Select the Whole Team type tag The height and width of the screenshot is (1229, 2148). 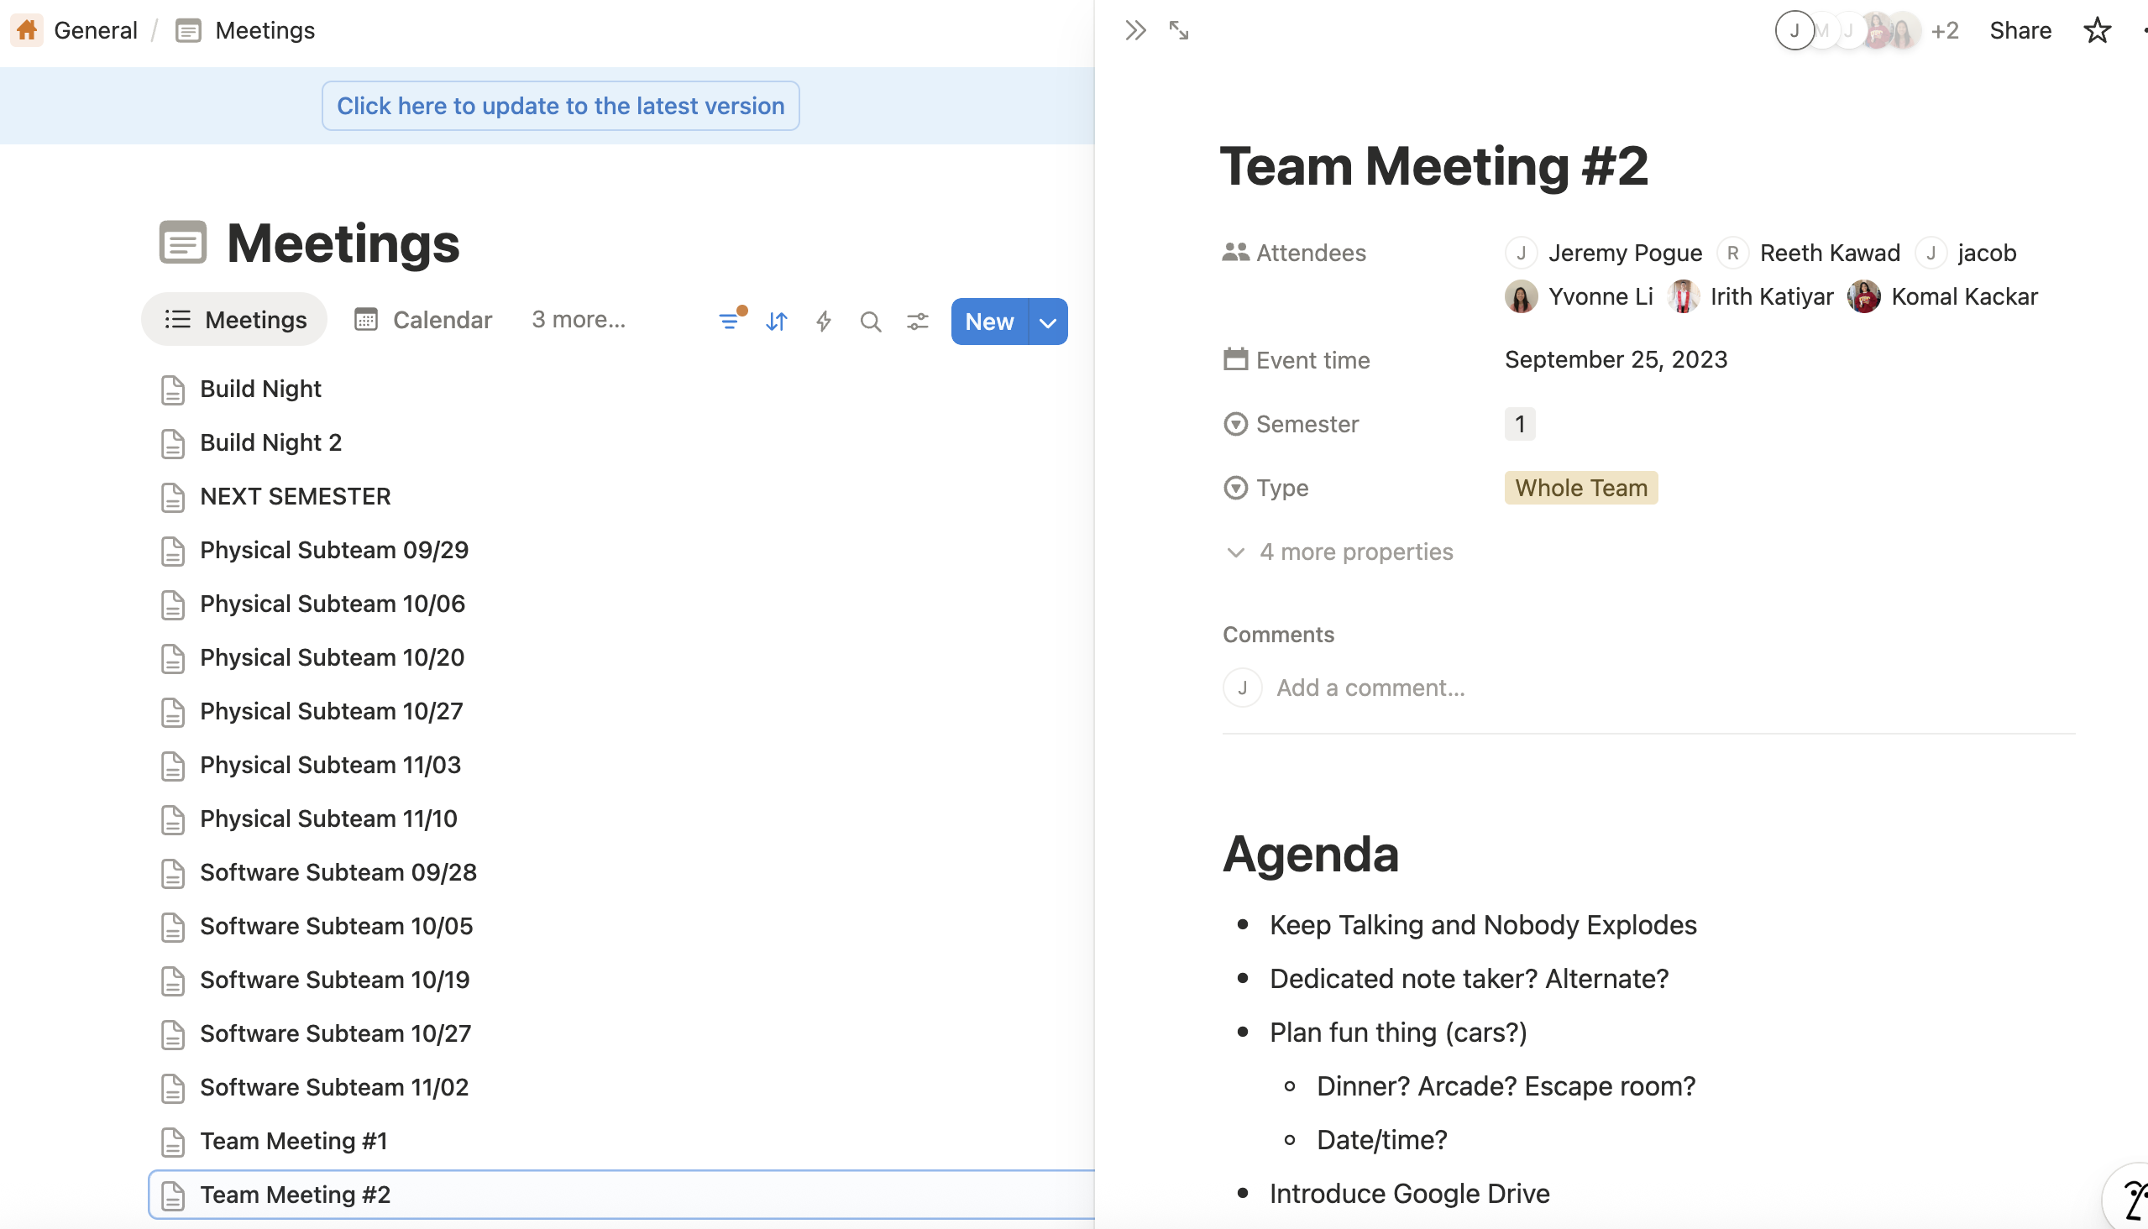coord(1580,487)
